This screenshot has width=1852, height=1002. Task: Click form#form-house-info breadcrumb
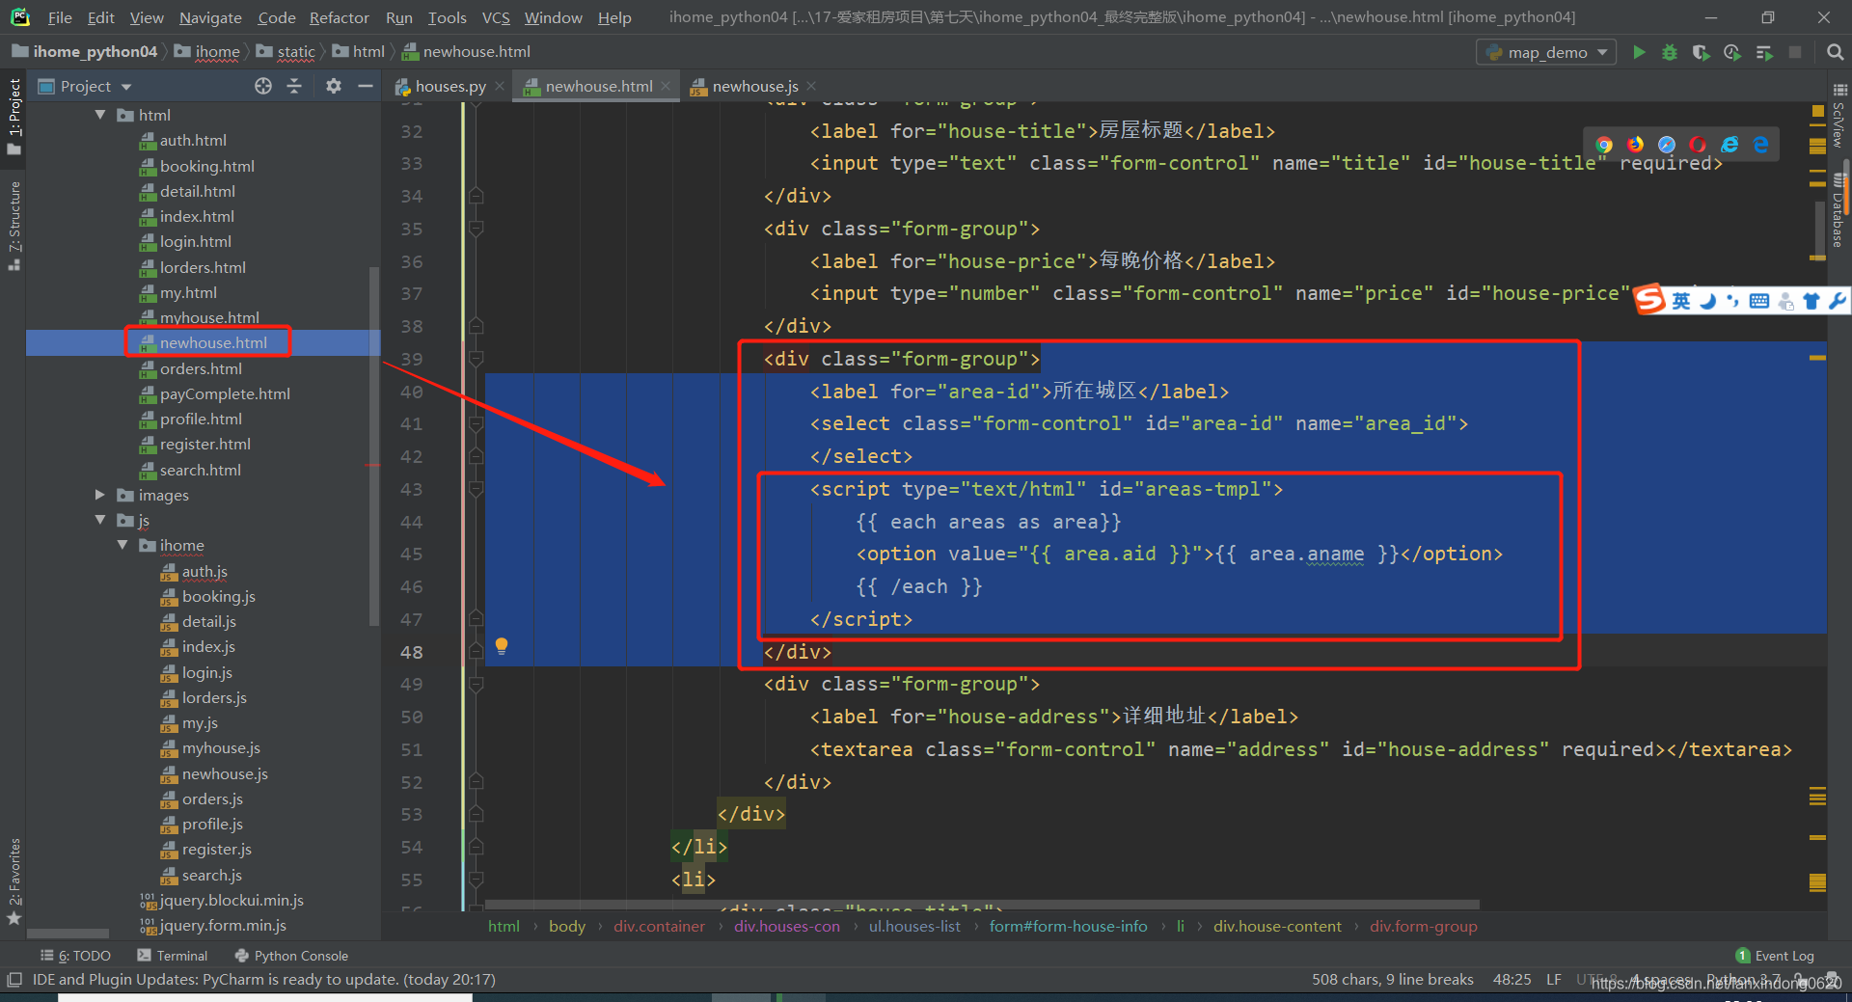1068,926
